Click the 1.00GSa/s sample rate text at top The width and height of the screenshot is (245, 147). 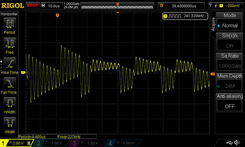pyautogui.click(x=72, y=4)
